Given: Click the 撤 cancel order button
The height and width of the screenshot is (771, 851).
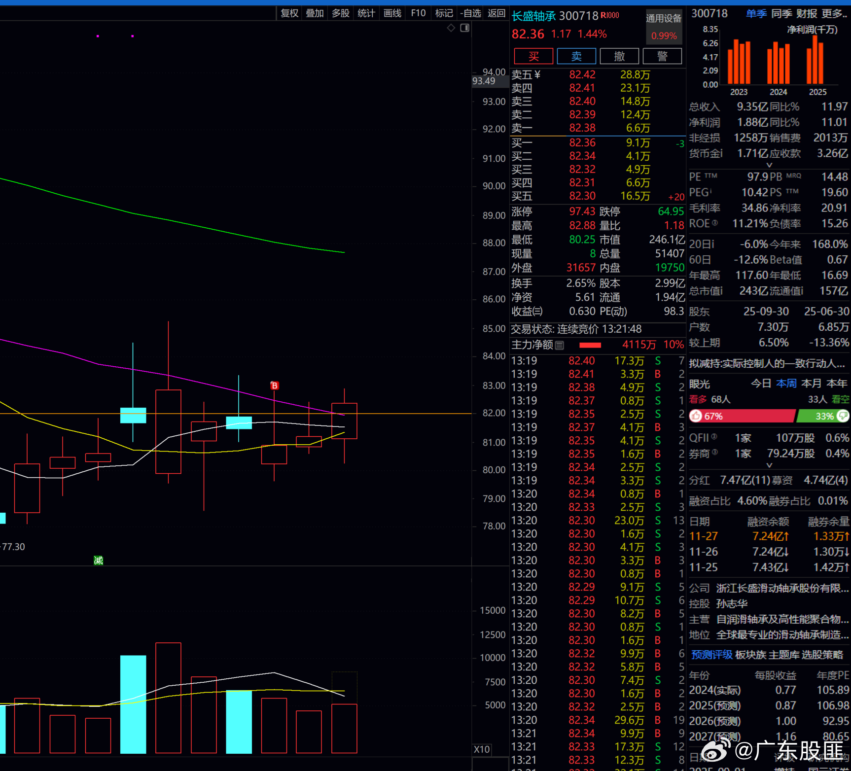Looking at the screenshot, I should pos(619,56).
